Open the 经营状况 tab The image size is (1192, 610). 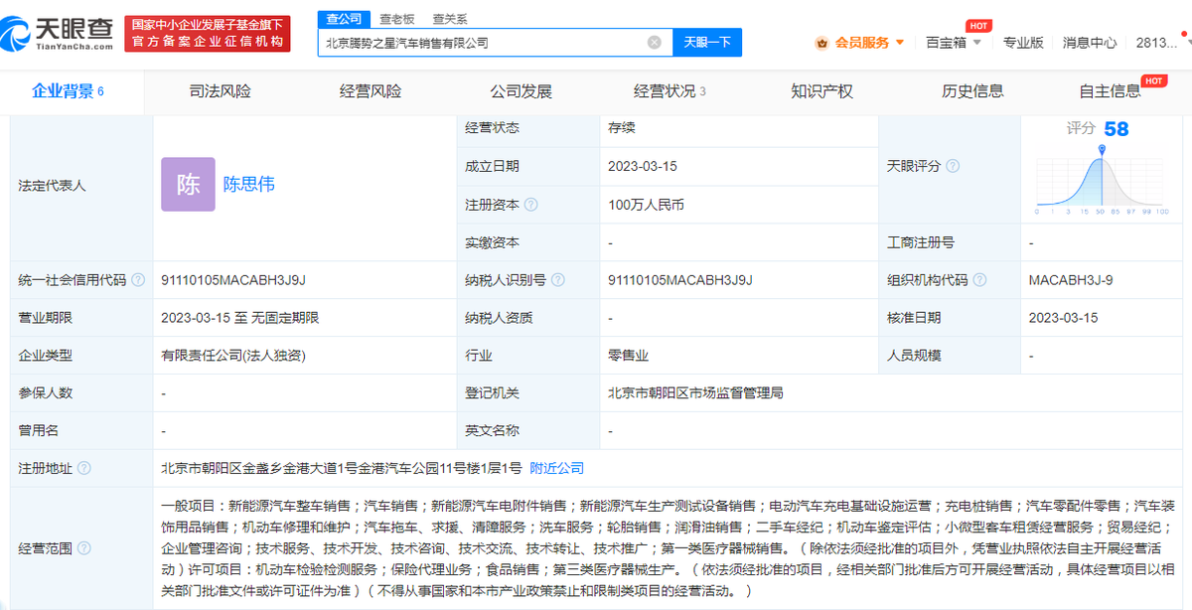click(x=670, y=91)
